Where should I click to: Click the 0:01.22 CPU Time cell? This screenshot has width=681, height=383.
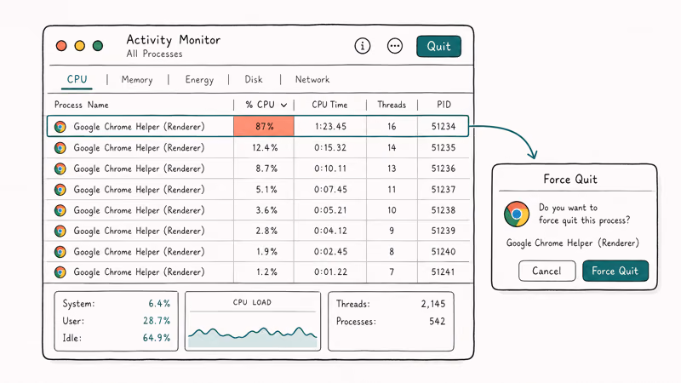pos(330,272)
